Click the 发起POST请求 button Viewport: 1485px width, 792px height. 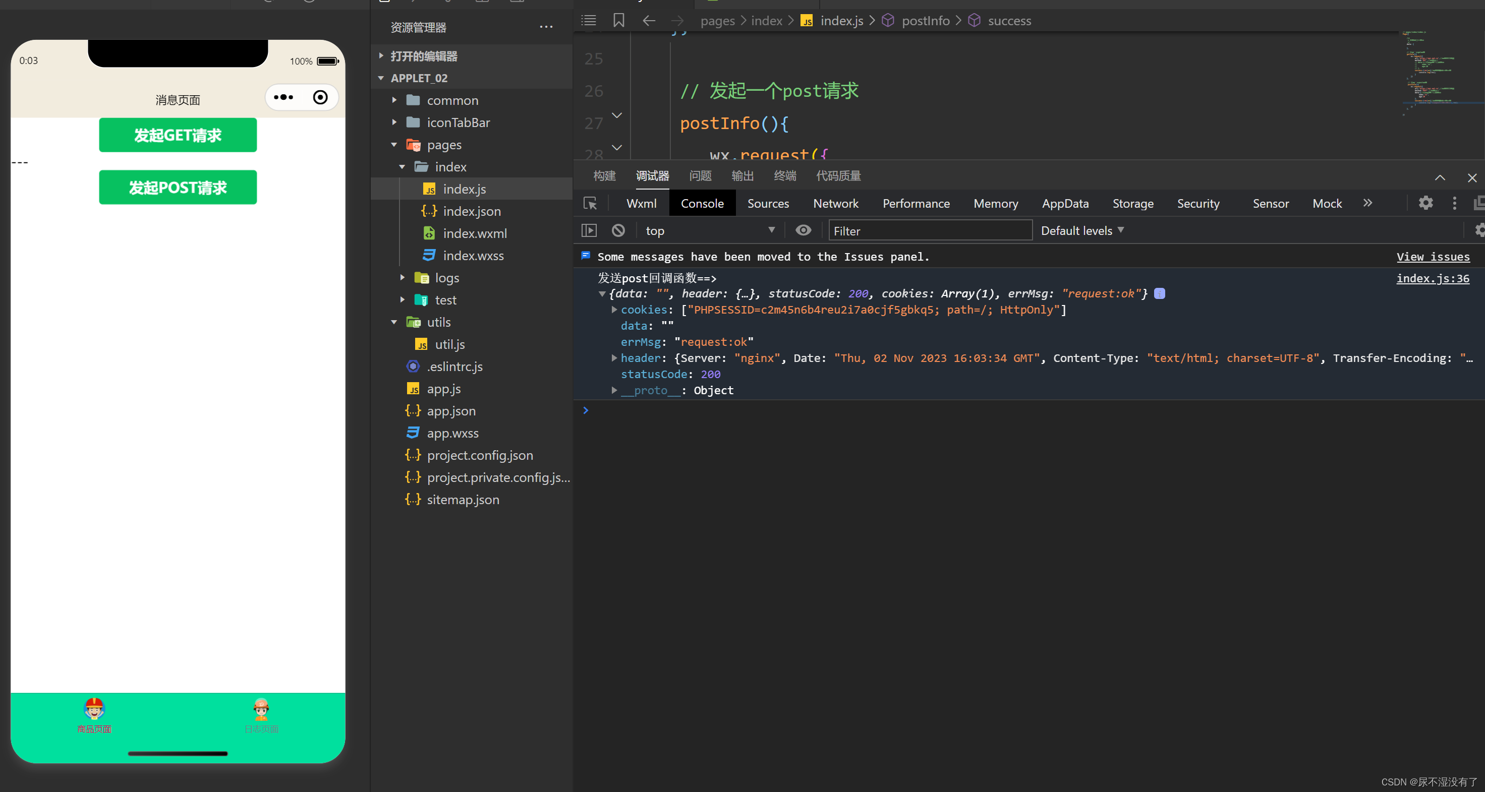178,188
